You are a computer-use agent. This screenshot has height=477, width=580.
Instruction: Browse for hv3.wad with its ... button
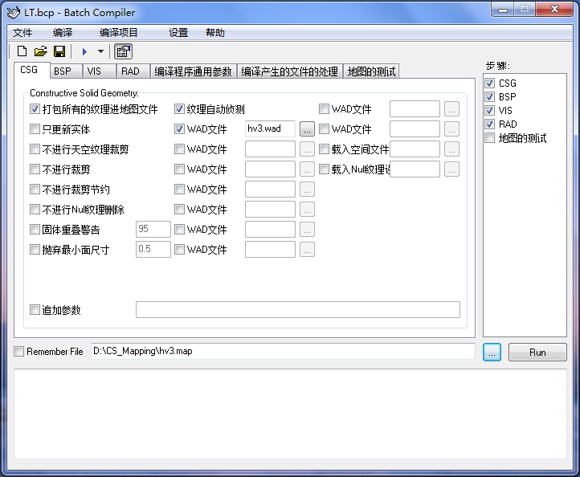click(307, 129)
